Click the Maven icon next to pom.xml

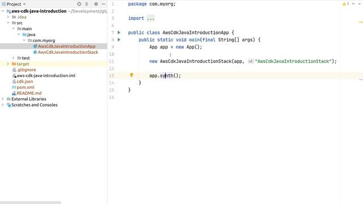(x=14, y=87)
